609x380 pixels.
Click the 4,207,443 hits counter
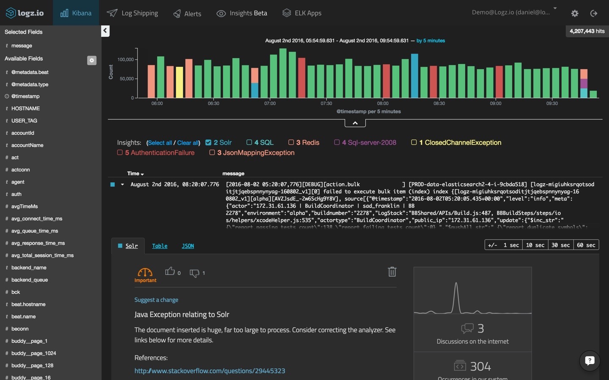[587, 31]
